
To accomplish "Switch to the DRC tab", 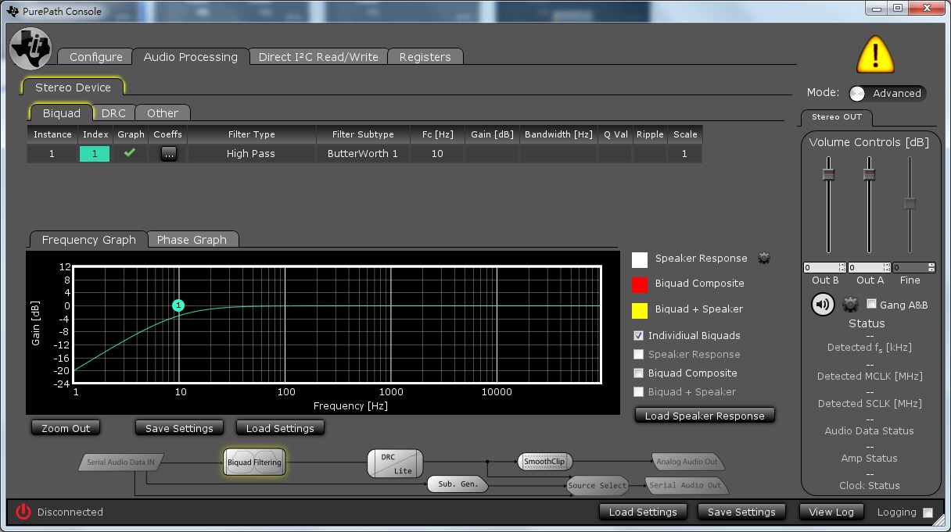I will (x=113, y=113).
